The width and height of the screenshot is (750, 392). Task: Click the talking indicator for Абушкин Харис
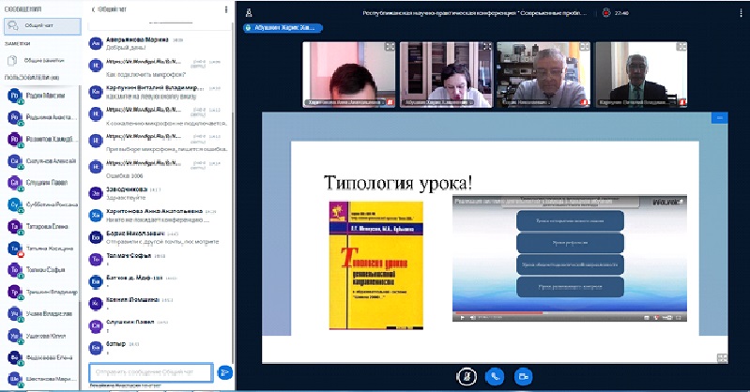pos(283,29)
